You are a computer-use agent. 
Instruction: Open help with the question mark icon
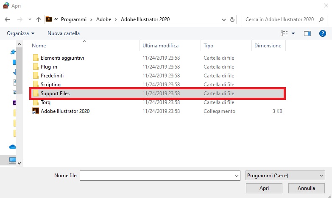pyautogui.click(x=323, y=33)
